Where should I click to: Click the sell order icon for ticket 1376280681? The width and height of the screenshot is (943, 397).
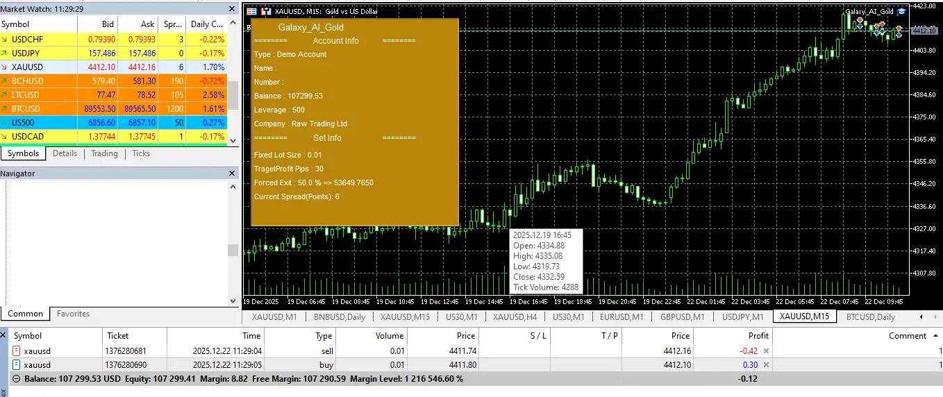point(16,350)
